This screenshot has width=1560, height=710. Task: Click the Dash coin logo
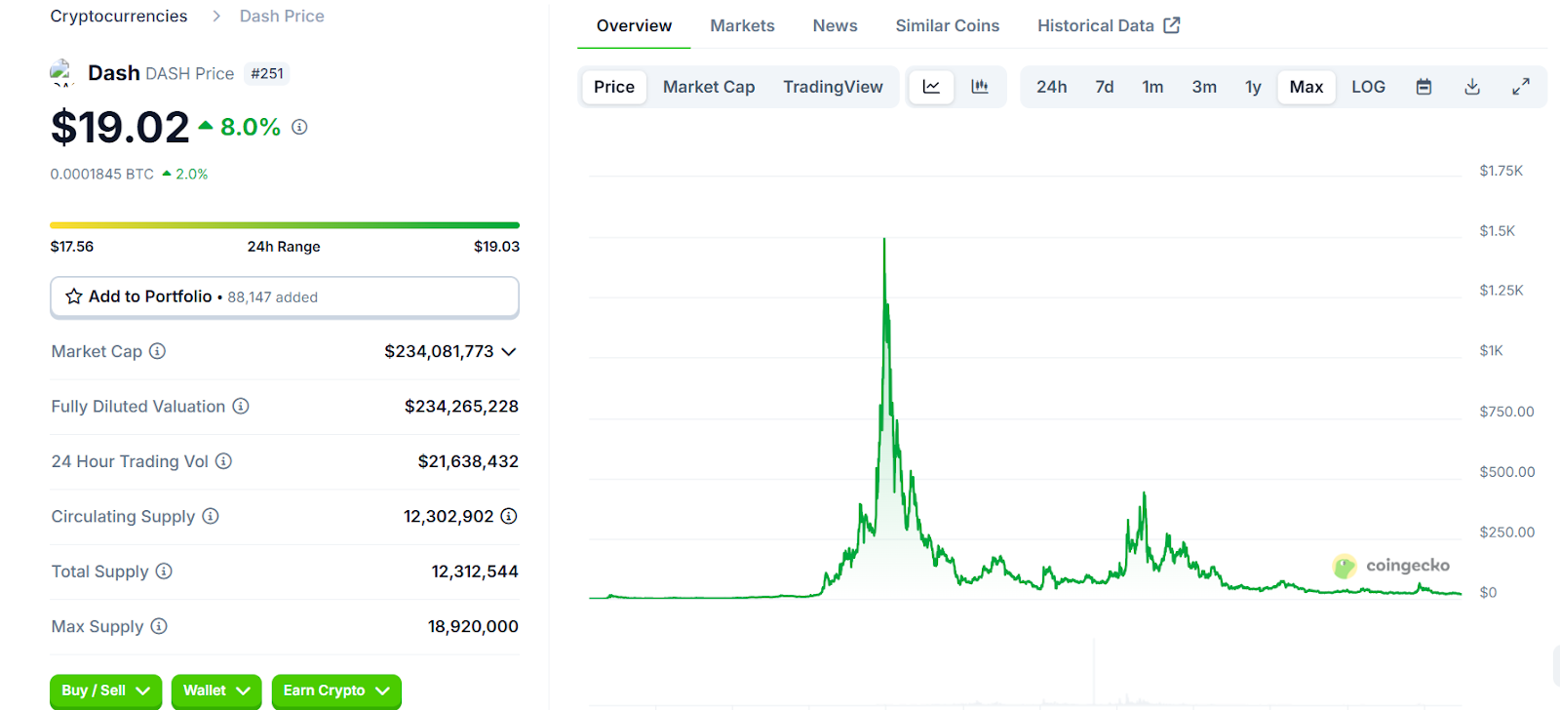(x=62, y=73)
